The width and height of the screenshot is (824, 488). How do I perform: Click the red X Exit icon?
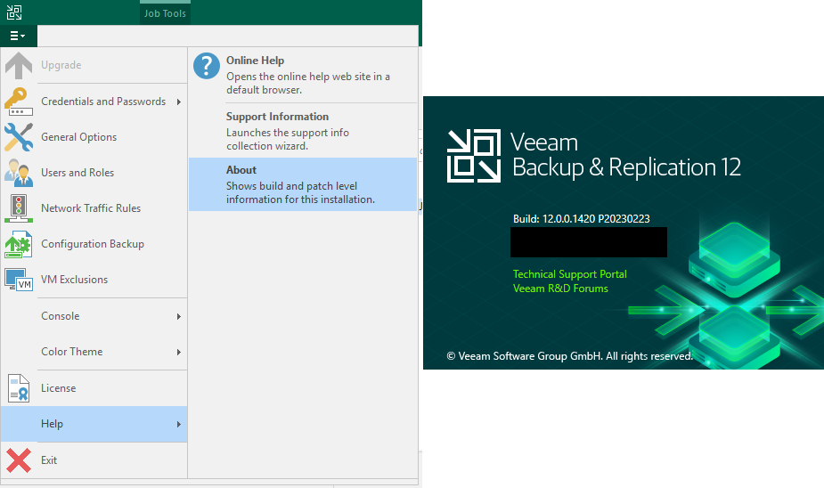(x=19, y=460)
